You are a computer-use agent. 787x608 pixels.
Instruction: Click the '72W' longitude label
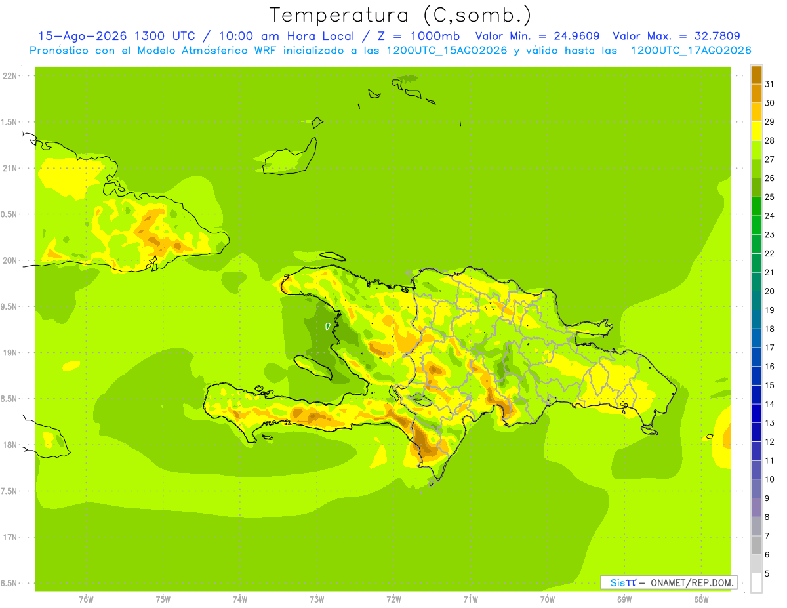393,599
